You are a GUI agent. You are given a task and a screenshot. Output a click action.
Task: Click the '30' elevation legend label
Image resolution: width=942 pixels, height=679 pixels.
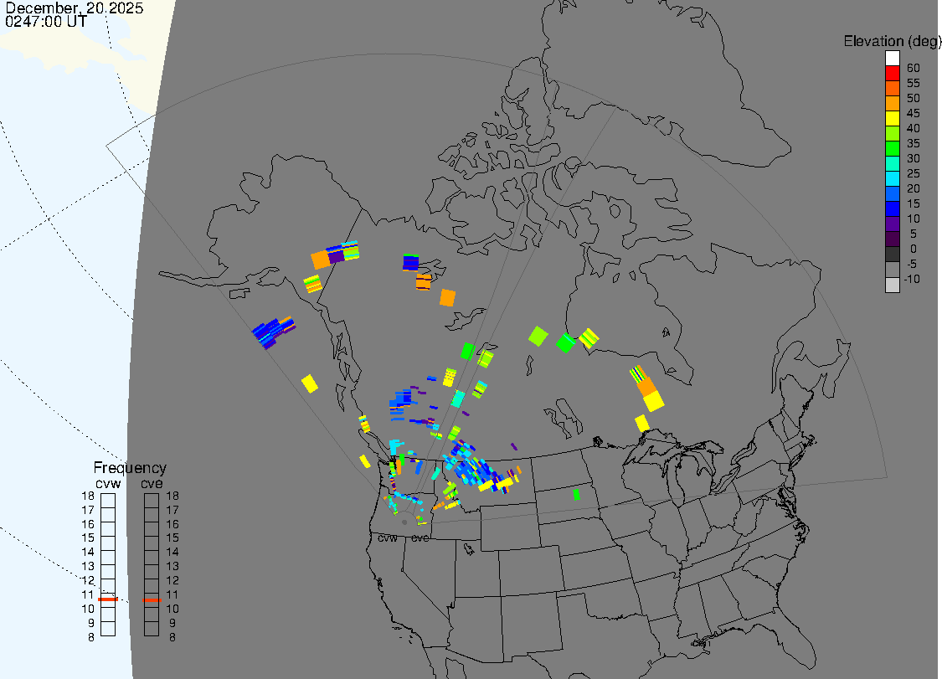tap(914, 158)
